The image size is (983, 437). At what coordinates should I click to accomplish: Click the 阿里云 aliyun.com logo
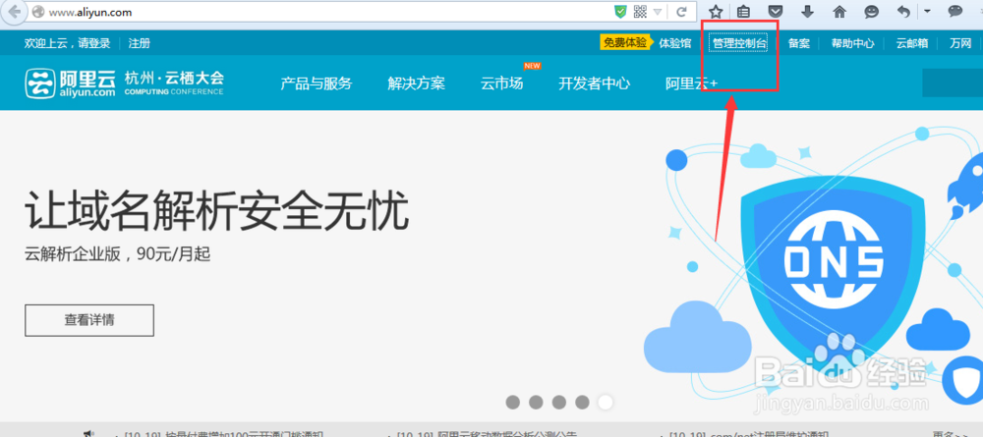click(70, 83)
